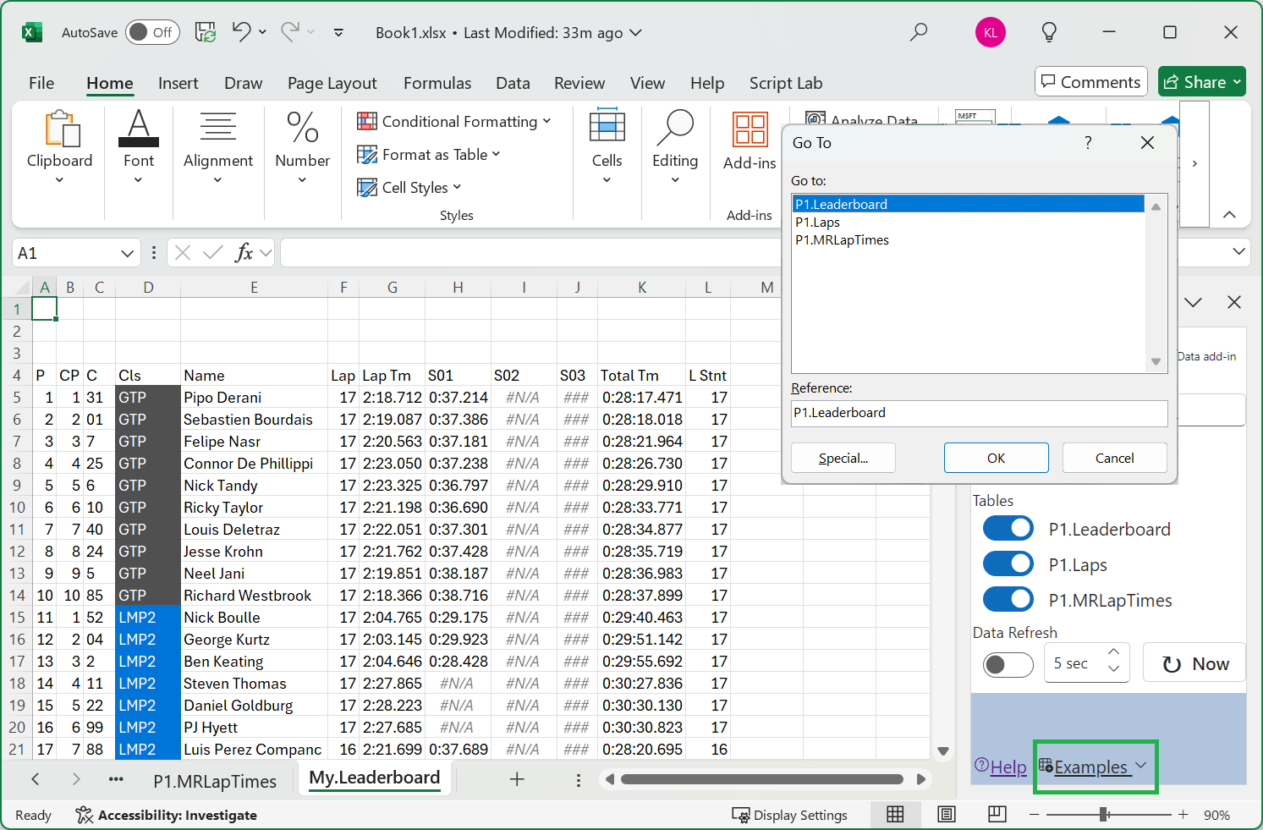
Task: Click the formula bar enter checkmark icon
Action: point(213,252)
